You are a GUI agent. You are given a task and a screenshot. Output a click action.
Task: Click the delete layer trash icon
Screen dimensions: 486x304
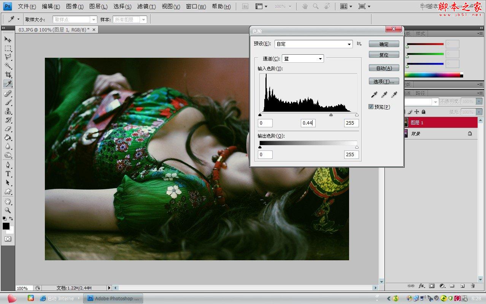[x=473, y=286]
